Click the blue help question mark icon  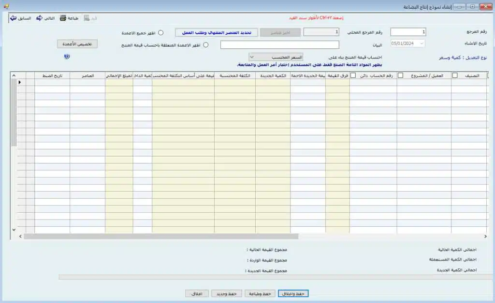67,56
